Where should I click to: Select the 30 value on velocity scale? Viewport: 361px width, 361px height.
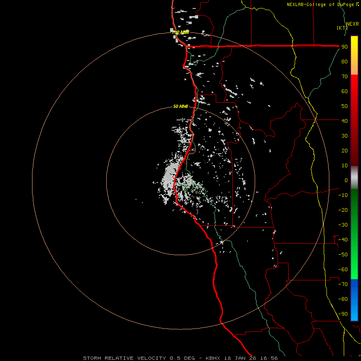(x=345, y=136)
